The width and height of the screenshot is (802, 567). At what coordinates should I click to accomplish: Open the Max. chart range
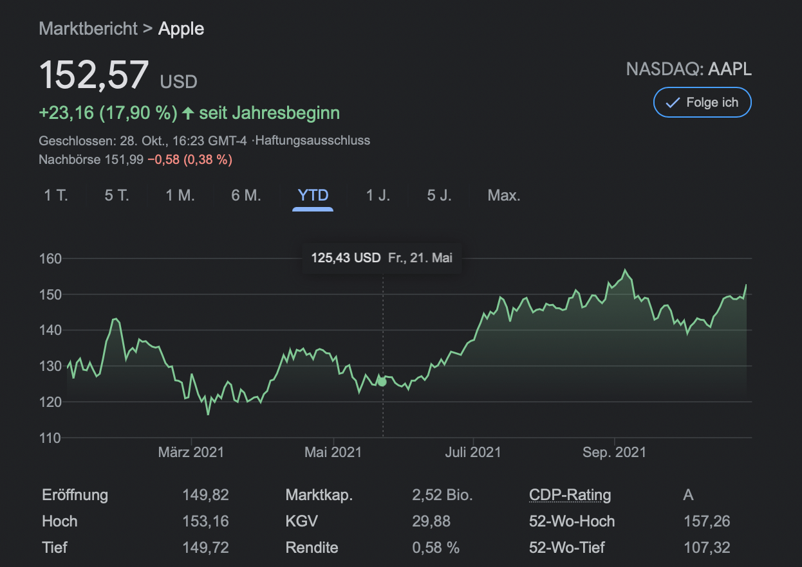pyautogui.click(x=504, y=195)
